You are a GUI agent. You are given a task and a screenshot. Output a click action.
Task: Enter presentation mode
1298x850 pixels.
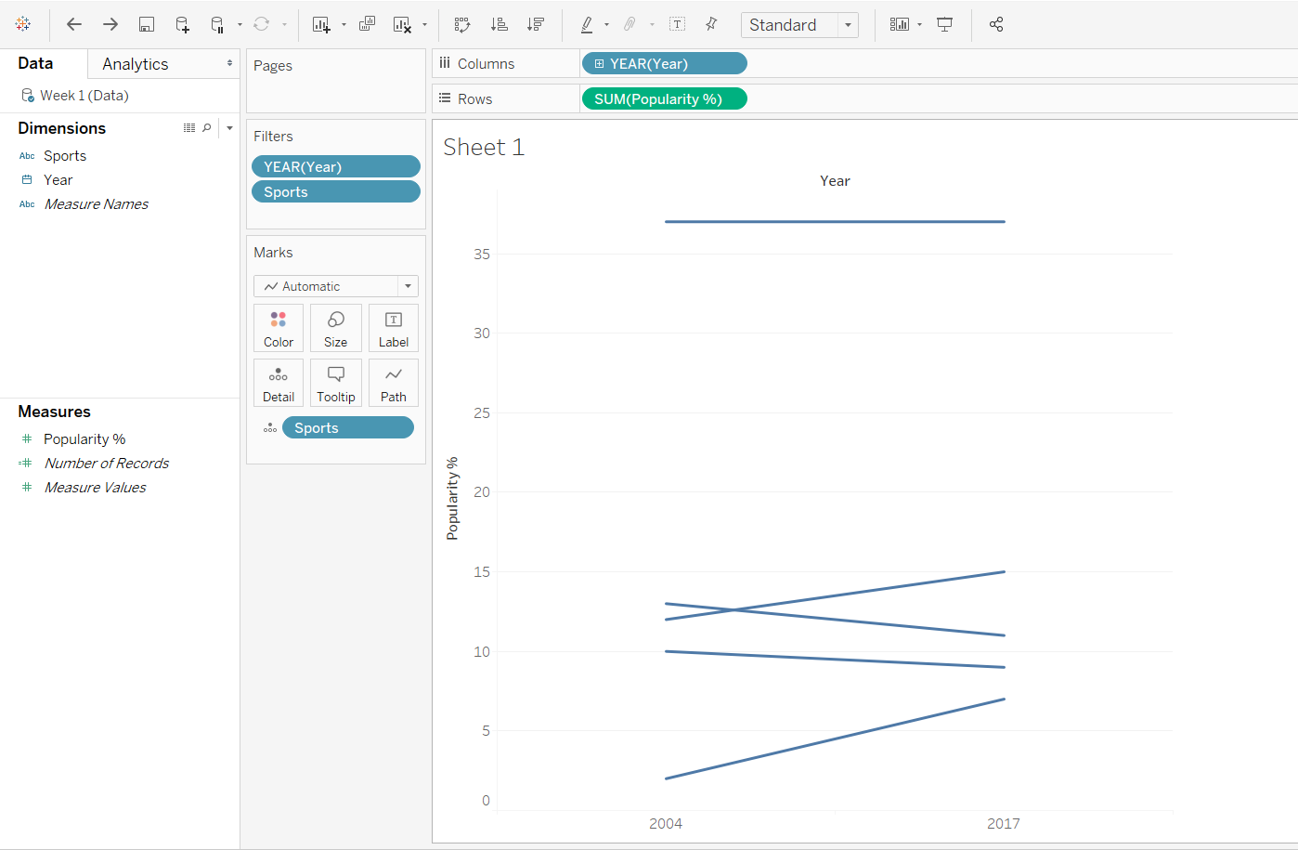944,24
